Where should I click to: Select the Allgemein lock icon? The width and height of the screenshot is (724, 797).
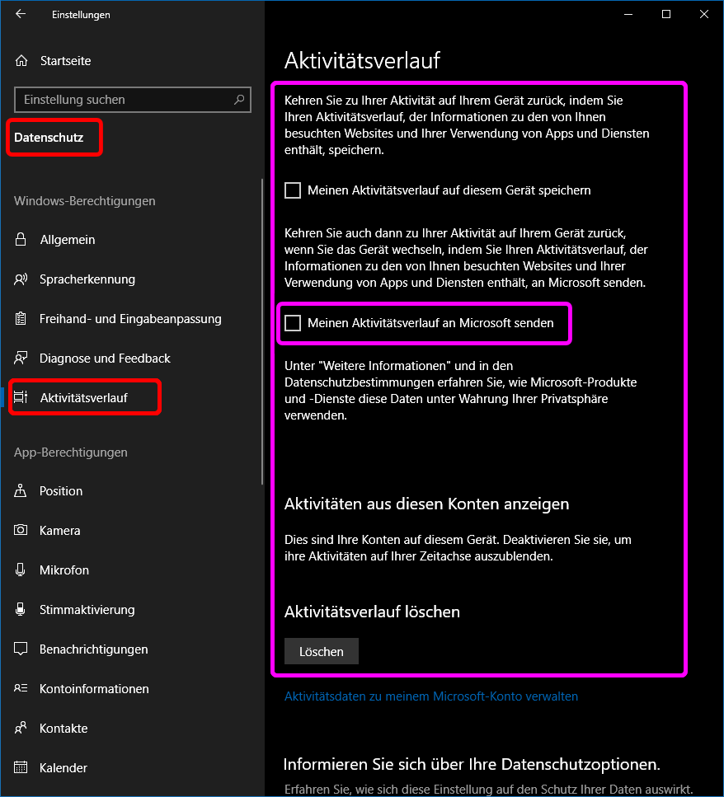(21, 240)
